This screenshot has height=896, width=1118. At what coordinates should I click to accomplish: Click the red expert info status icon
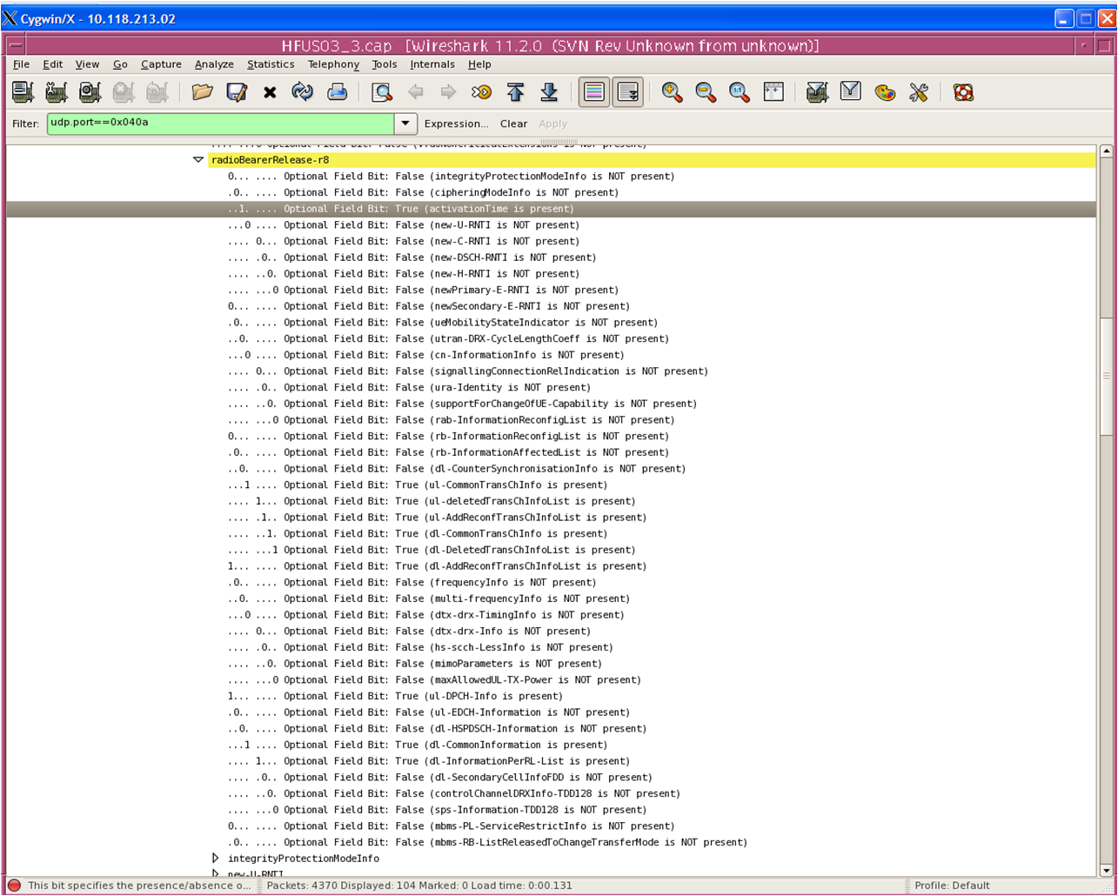point(14,886)
